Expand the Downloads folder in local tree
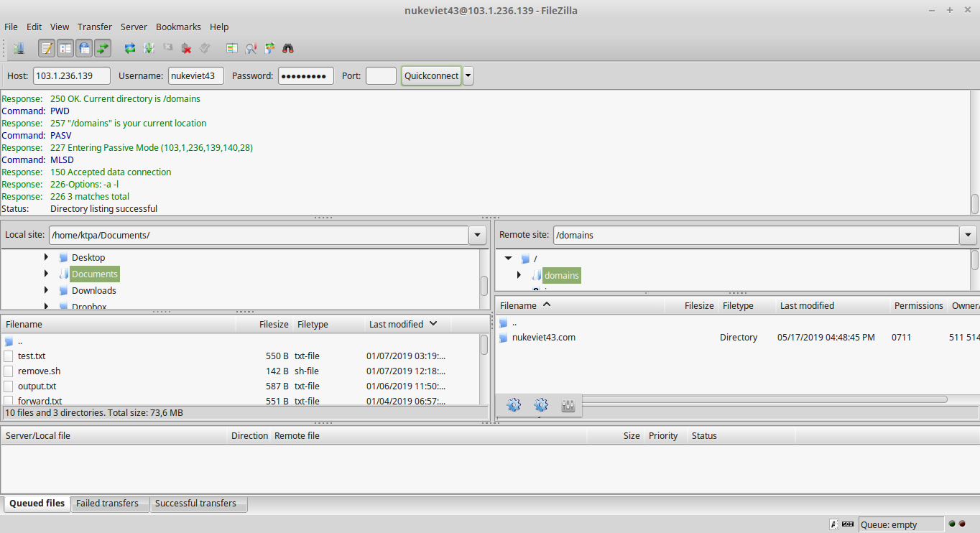 47,290
